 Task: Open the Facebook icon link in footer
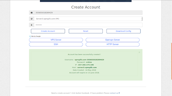(x=119, y=93)
